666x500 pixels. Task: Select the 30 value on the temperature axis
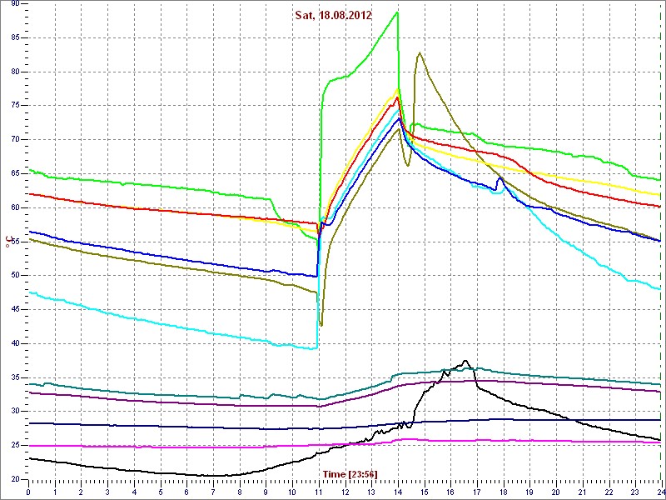(15, 412)
